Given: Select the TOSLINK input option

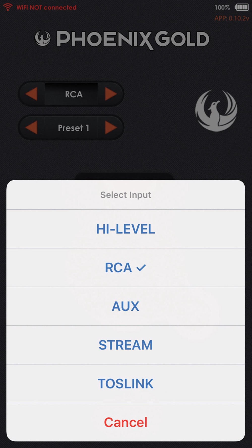Looking at the screenshot, I should coord(126,383).
